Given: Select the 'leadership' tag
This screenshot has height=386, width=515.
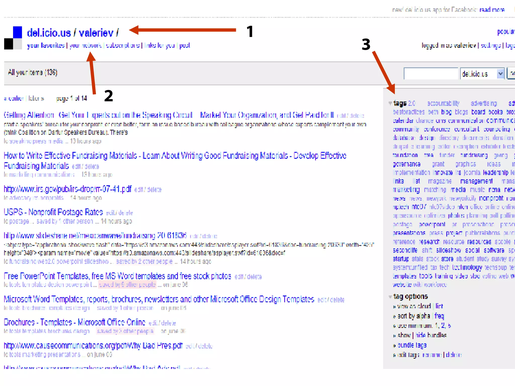Looking at the screenshot, I should point(496,173).
